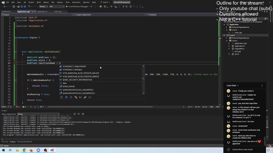The height and width of the screenshot is (153, 273).
Task: Open the File menu
Action: (8, 2)
